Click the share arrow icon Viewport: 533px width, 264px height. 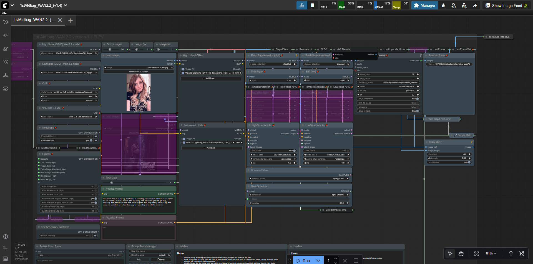(x=475, y=6)
